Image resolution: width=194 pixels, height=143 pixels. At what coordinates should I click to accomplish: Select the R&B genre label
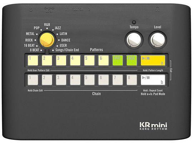click(x=47, y=25)
